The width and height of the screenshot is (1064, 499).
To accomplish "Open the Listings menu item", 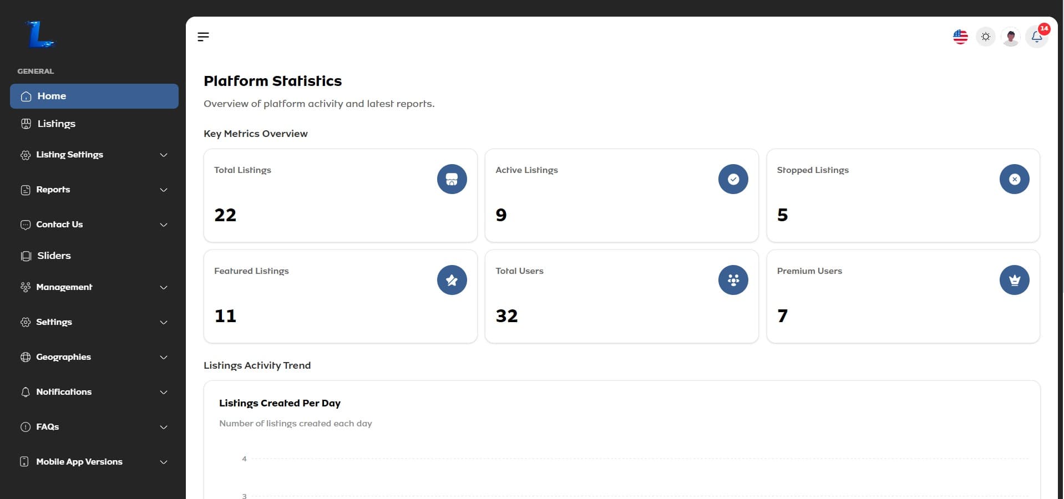I will tap(94, 124).
